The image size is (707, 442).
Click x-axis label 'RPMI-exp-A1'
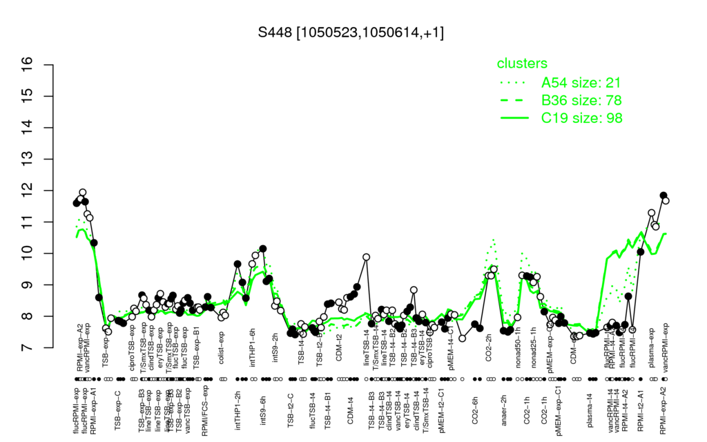[93, 410]
